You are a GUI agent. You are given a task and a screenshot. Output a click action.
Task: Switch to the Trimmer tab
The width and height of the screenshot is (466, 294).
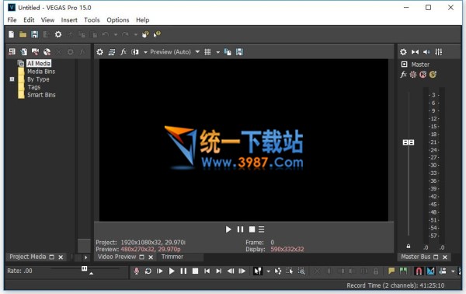(172, 257)
